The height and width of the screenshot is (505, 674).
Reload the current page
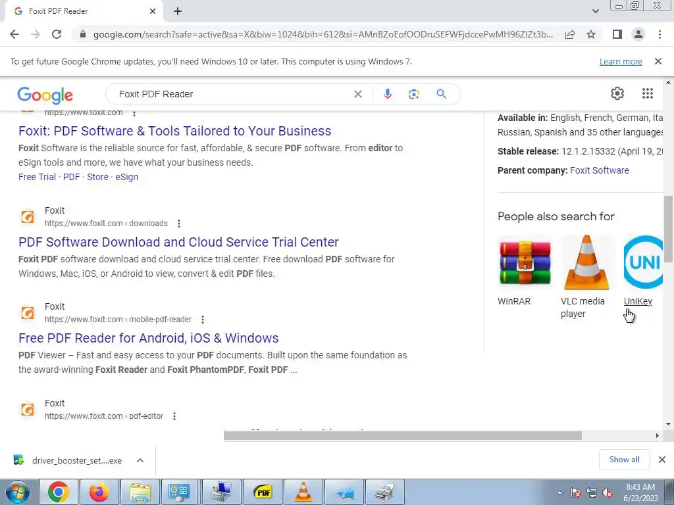point(57,34)
